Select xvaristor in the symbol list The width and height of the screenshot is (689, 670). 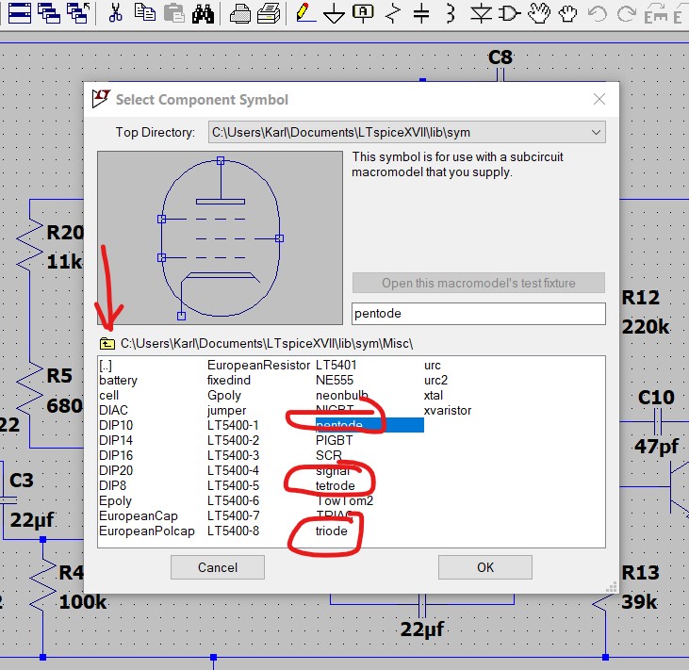click(448, 410)
